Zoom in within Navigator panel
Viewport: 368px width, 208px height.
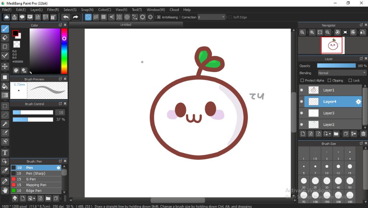tap(312, 32)
